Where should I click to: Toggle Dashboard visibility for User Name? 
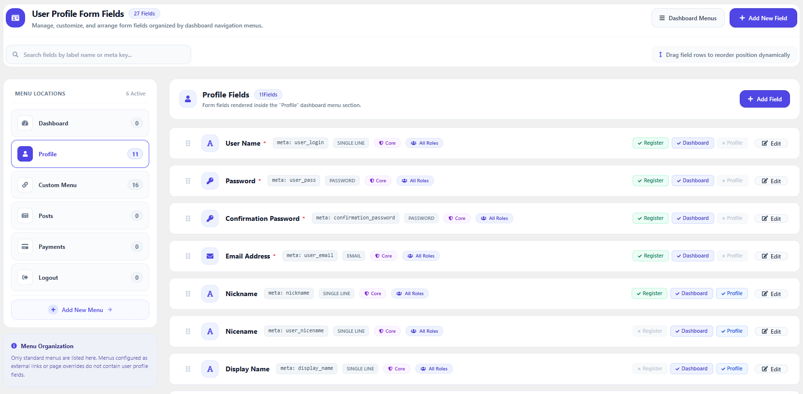coord(692,143)
